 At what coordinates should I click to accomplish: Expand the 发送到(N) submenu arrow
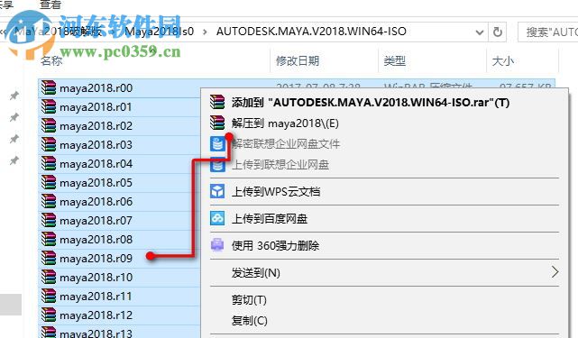pos(555,272)
